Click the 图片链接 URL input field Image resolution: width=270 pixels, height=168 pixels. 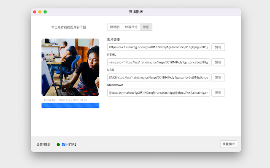[x=159, y=47]
